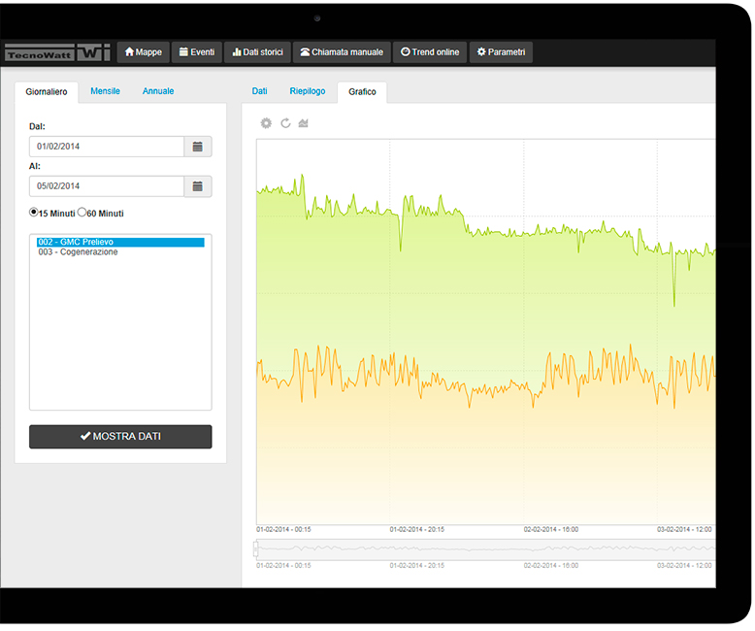Click the chart range slider left handle

point(256,549)
